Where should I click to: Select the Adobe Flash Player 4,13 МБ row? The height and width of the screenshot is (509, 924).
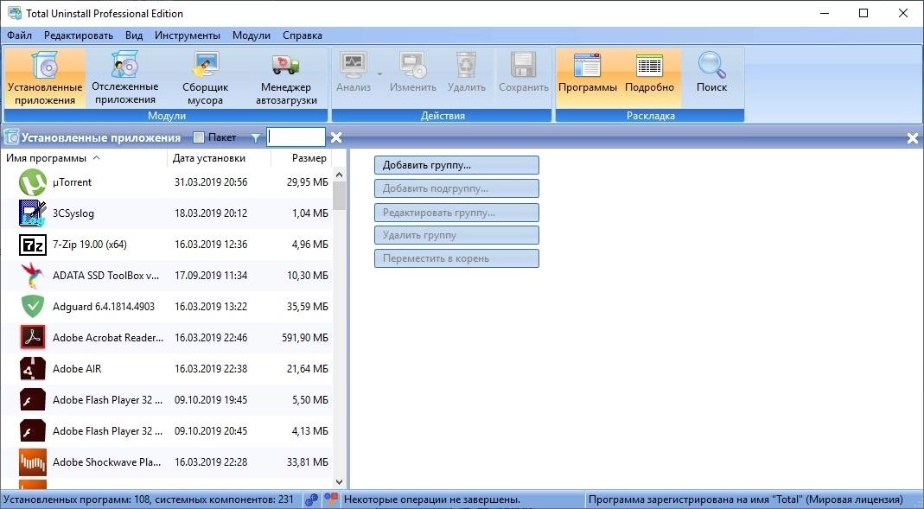167,431
